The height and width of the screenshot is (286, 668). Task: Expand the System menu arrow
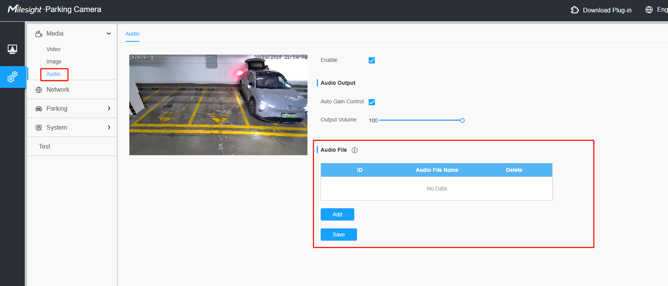109,127
